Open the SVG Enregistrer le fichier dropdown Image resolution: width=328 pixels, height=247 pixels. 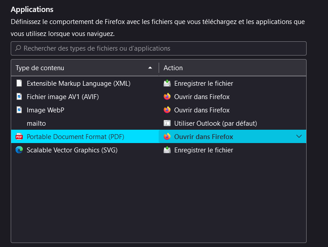coord(232,150)
